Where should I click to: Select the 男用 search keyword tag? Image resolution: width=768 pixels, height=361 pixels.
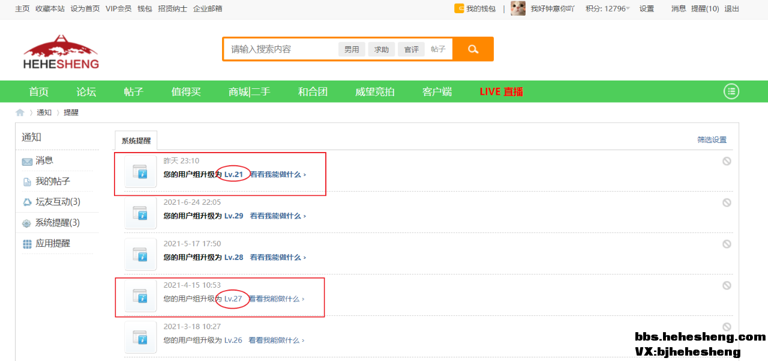point(352,49)
